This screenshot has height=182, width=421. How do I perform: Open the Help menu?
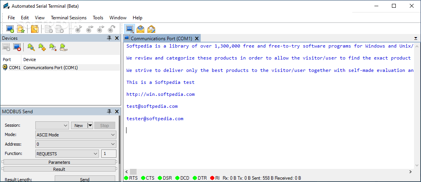137,18
